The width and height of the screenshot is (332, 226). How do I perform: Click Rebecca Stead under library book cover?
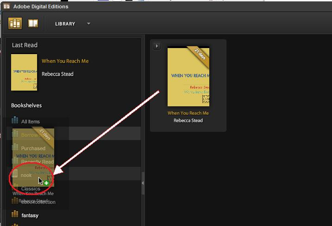188,121
